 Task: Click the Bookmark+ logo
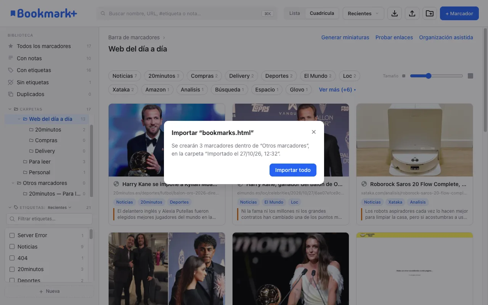point(44,13)
